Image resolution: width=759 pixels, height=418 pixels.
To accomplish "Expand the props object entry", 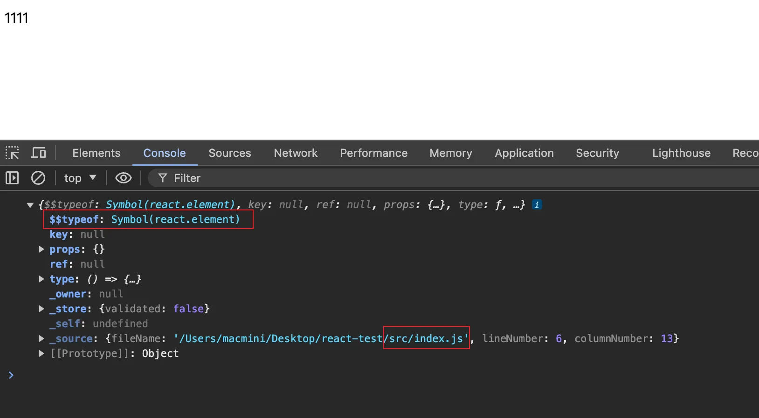I will pyautogui.click(x=41, y=249).
